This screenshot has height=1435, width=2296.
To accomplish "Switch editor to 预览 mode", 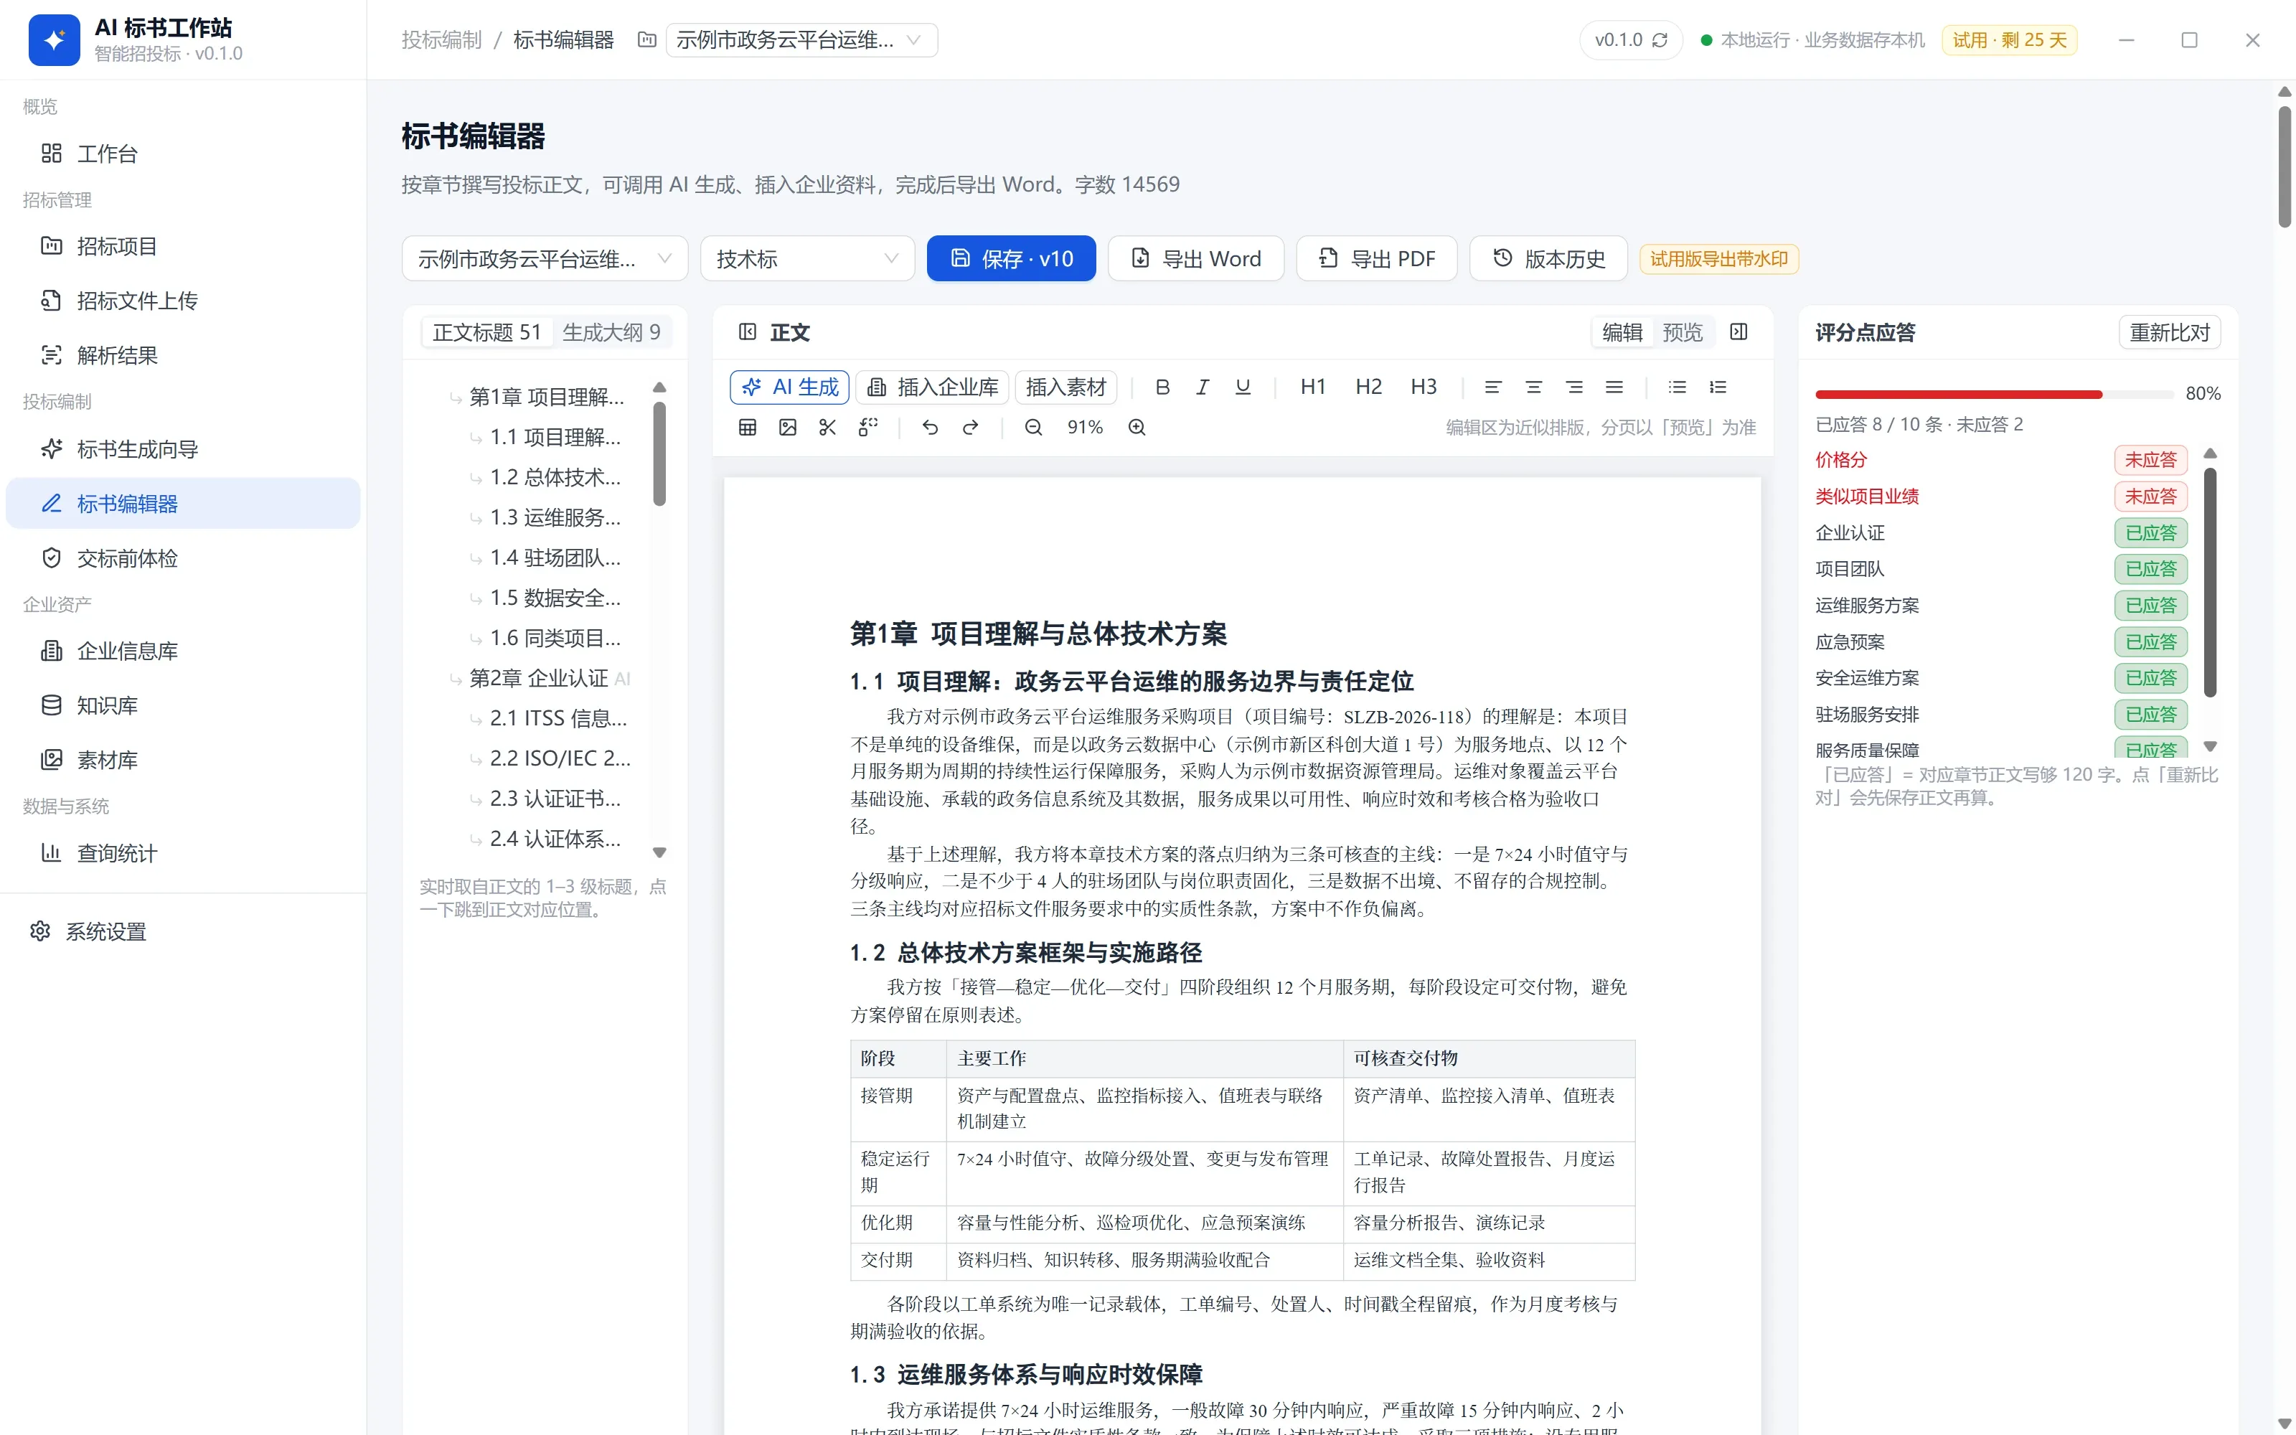I will [x=1682, y=332].
